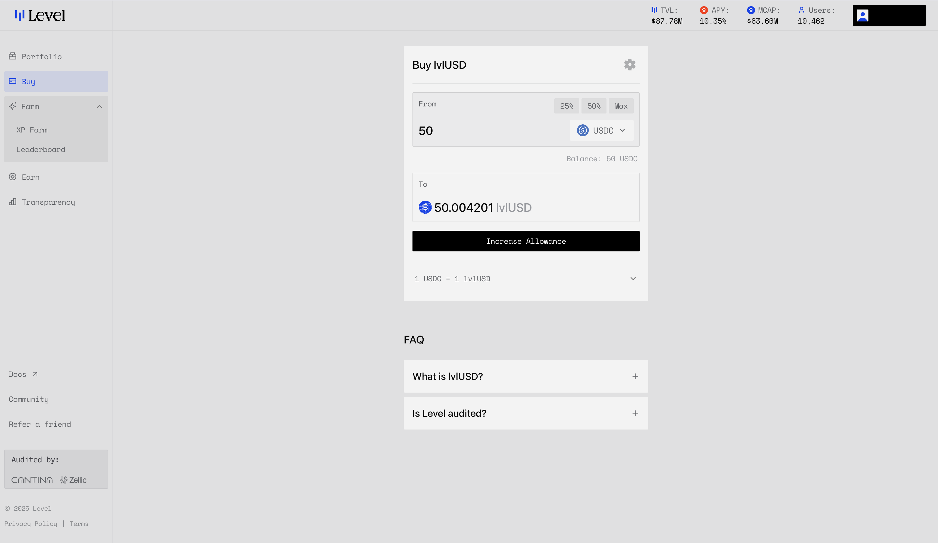Collapse the Farm sidebar section
938x543 pixels.
click(99, 107)
